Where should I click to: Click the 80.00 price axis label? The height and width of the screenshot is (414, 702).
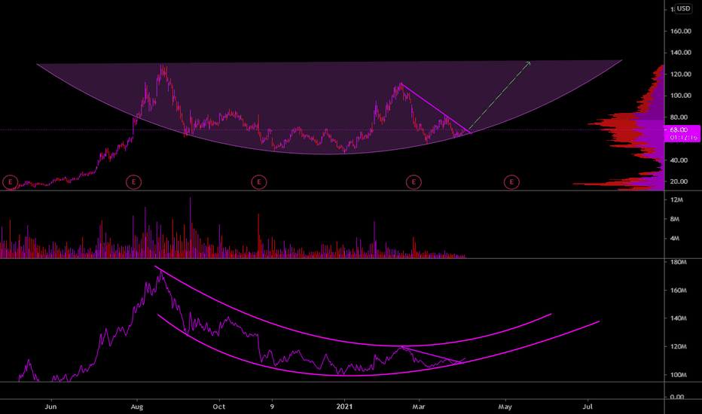tap(679, 117)
